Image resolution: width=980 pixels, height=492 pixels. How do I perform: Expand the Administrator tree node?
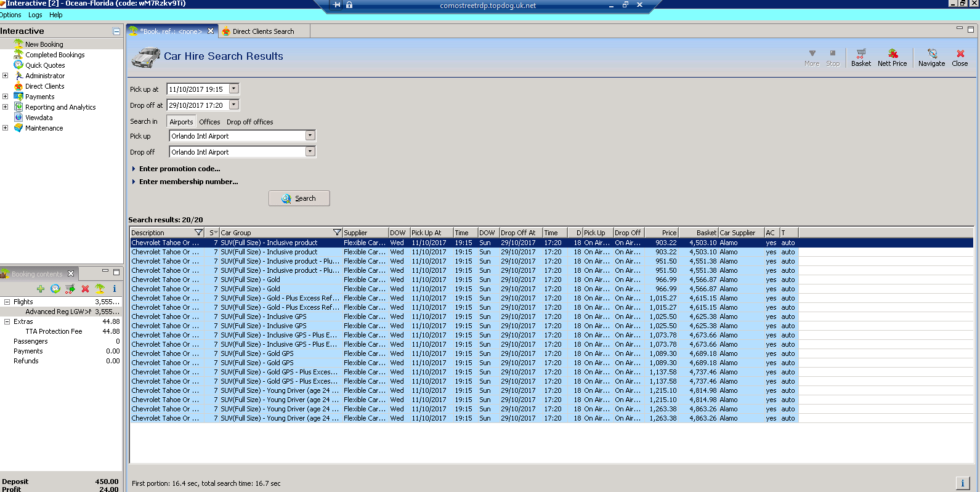pos(5,75)
